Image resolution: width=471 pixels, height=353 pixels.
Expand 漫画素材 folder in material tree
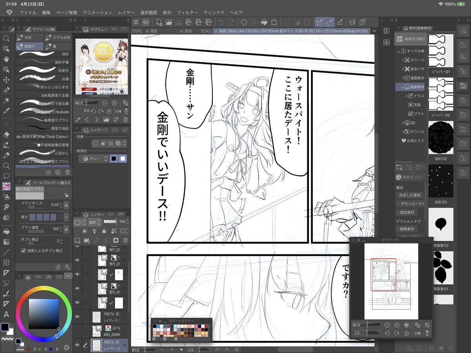click(403, 78)
